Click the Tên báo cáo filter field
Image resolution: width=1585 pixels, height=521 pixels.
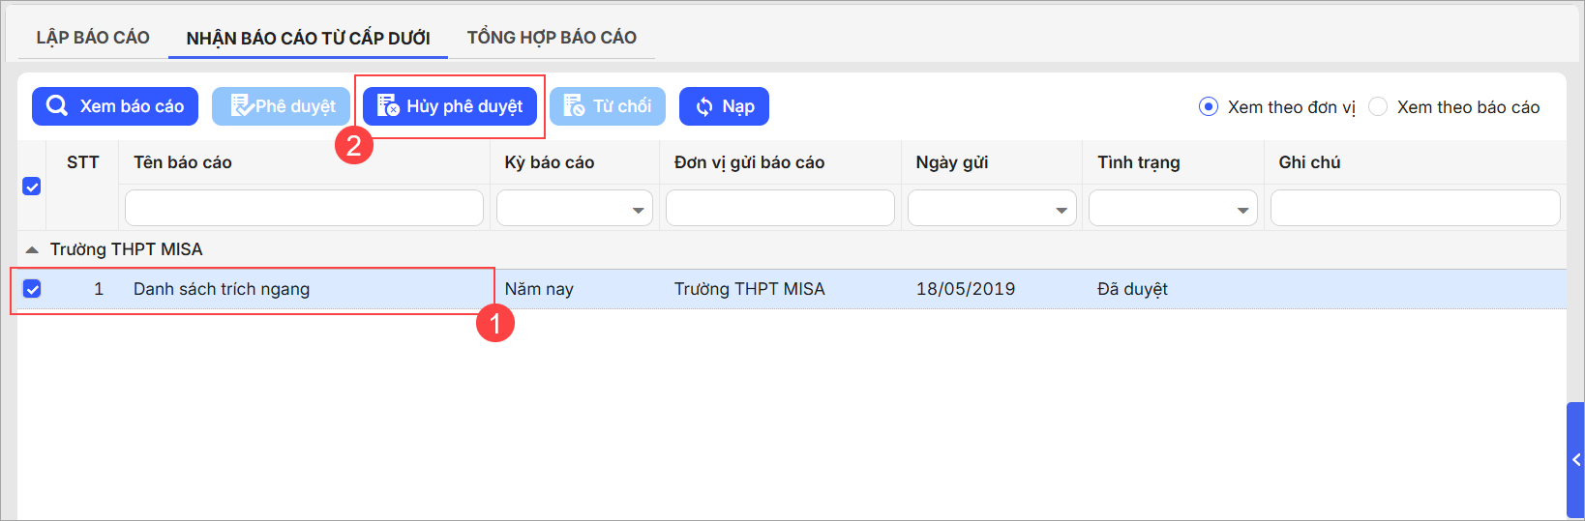tap(304, 209)
